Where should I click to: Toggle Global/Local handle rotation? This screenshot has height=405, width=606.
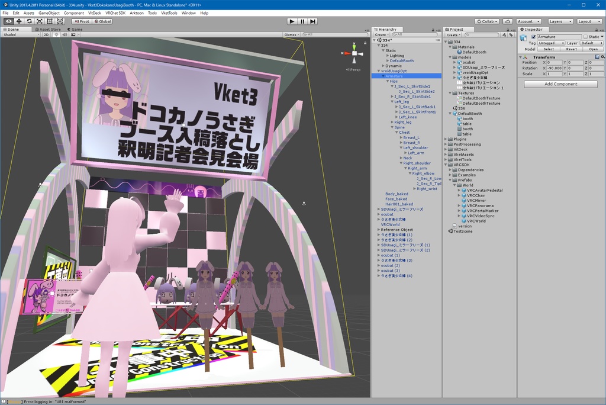click(102, 21)
